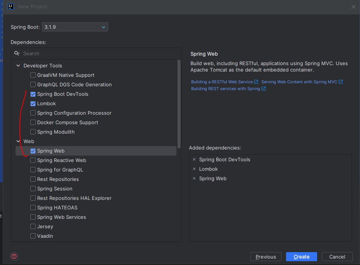Enable Spring Configuration Processor checkbox
This screenshot has width=360, height=265.
[33, 113]
